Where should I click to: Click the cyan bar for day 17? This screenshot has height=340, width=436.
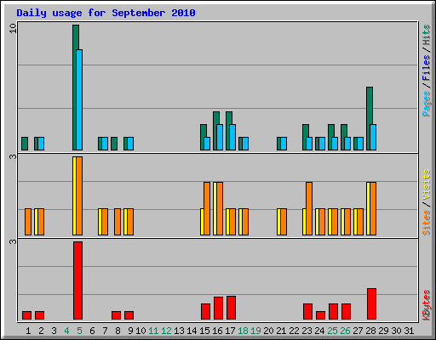(x=232, y=137)
